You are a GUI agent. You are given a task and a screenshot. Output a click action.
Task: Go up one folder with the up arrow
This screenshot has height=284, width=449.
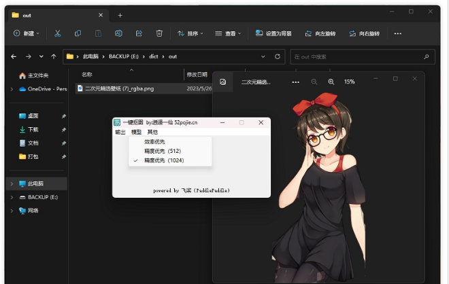tap(54, 56)
